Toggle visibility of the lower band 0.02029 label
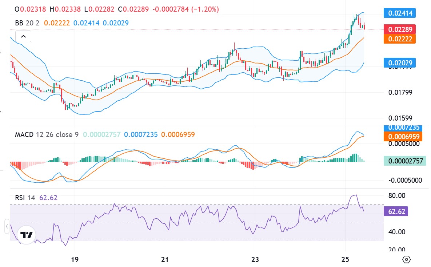This screenshot has height=267, width=431. [399, 62]
